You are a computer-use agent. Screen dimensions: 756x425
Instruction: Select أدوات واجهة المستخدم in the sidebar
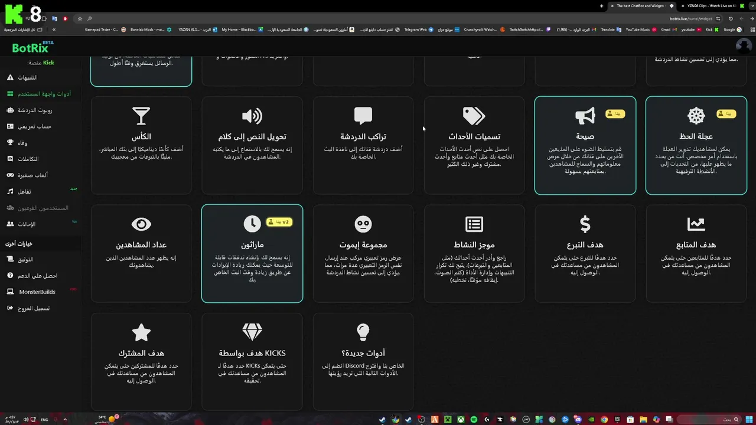pos(44,94)
